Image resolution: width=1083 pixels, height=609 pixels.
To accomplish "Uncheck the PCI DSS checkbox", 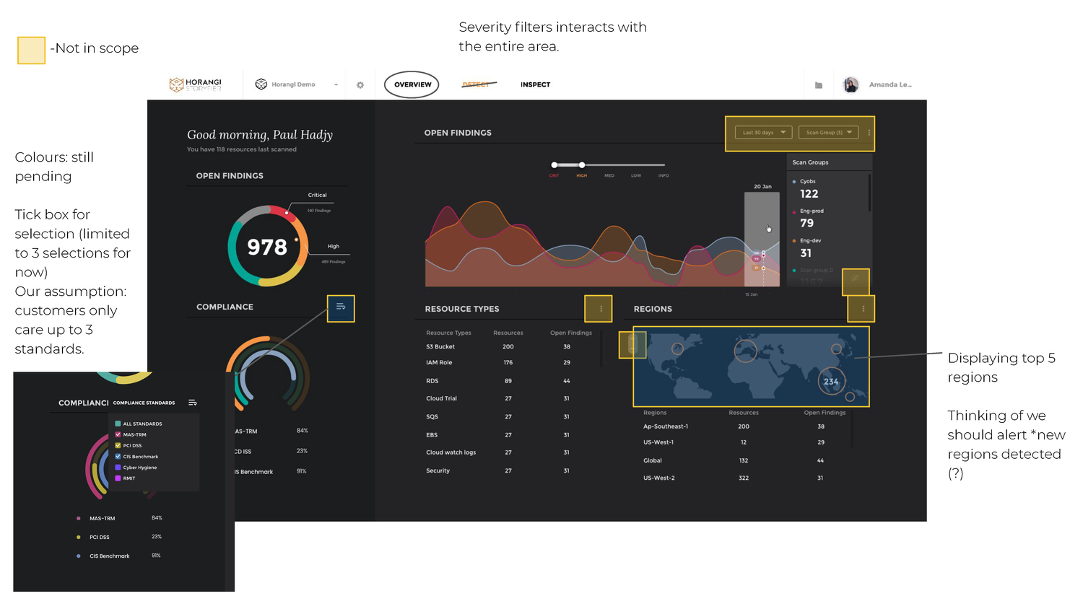I will (x=118, y=445).
